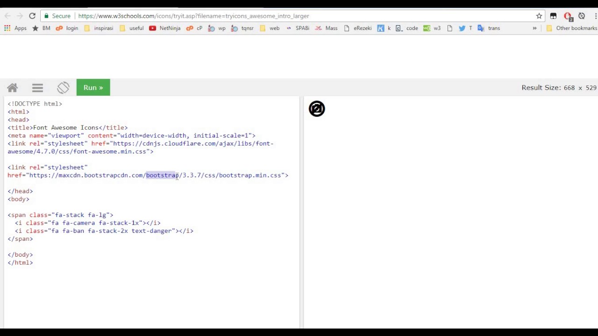The image size is (598, 336).
Task: Run the code with the green Run button
Action: click(93, 88)
